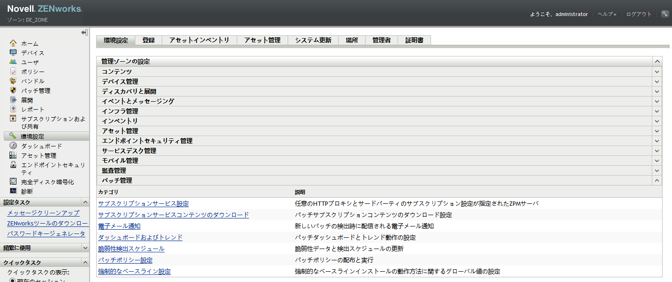Switch to the アセット管理 tab
The image size is (672, 282).
pyautogui.click(x=262, y=40)
